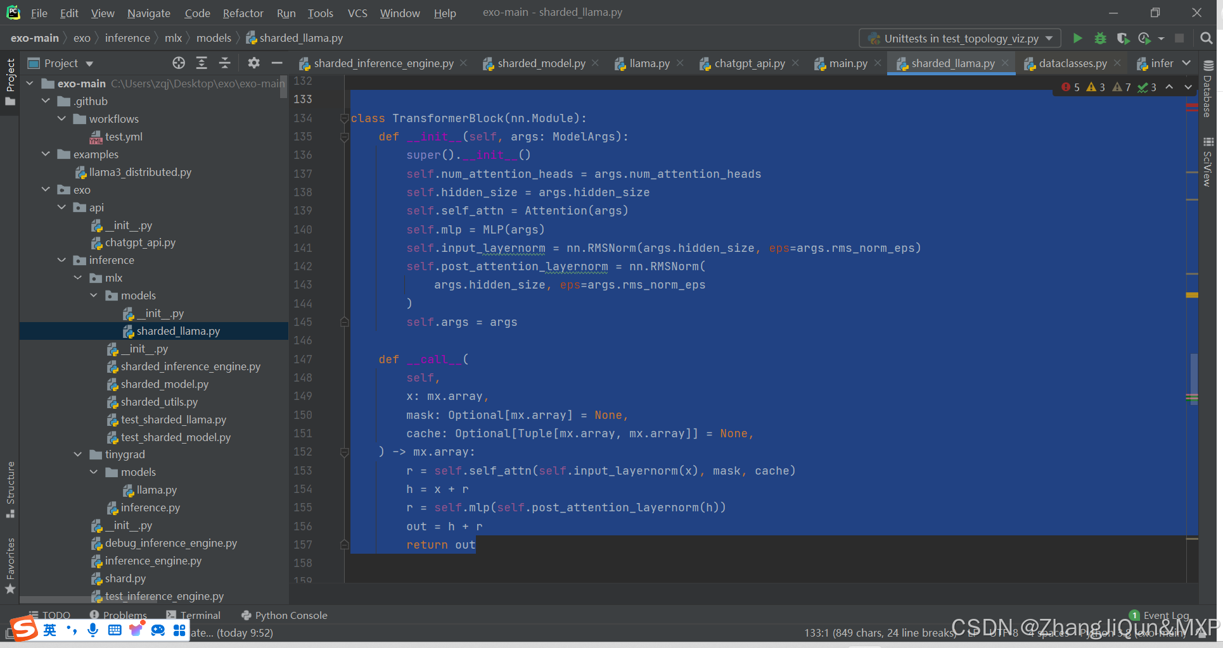The height and width of the screenshot is (648, 1223).
Task: Run the current configuration with the green play icon
Action: [x=1077, y=38]
